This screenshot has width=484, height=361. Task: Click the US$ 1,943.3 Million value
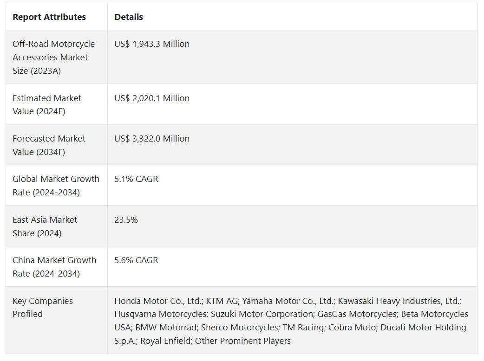(152, 44)
